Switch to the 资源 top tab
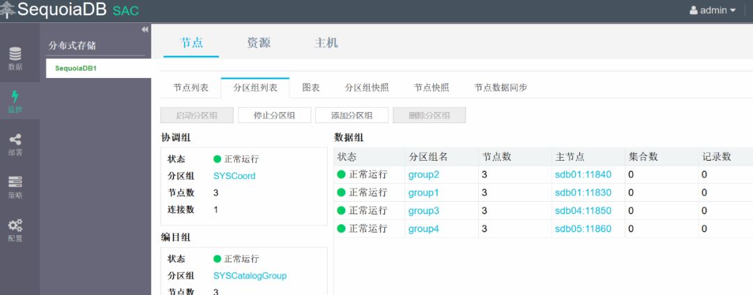 click(258, 42)
